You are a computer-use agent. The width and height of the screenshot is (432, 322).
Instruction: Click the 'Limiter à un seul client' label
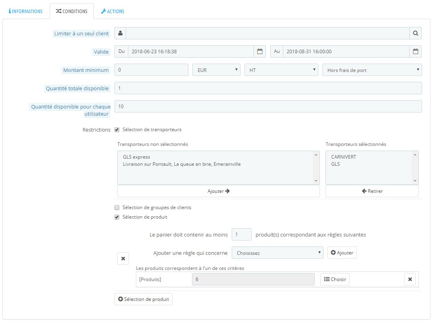pos(81,34)
